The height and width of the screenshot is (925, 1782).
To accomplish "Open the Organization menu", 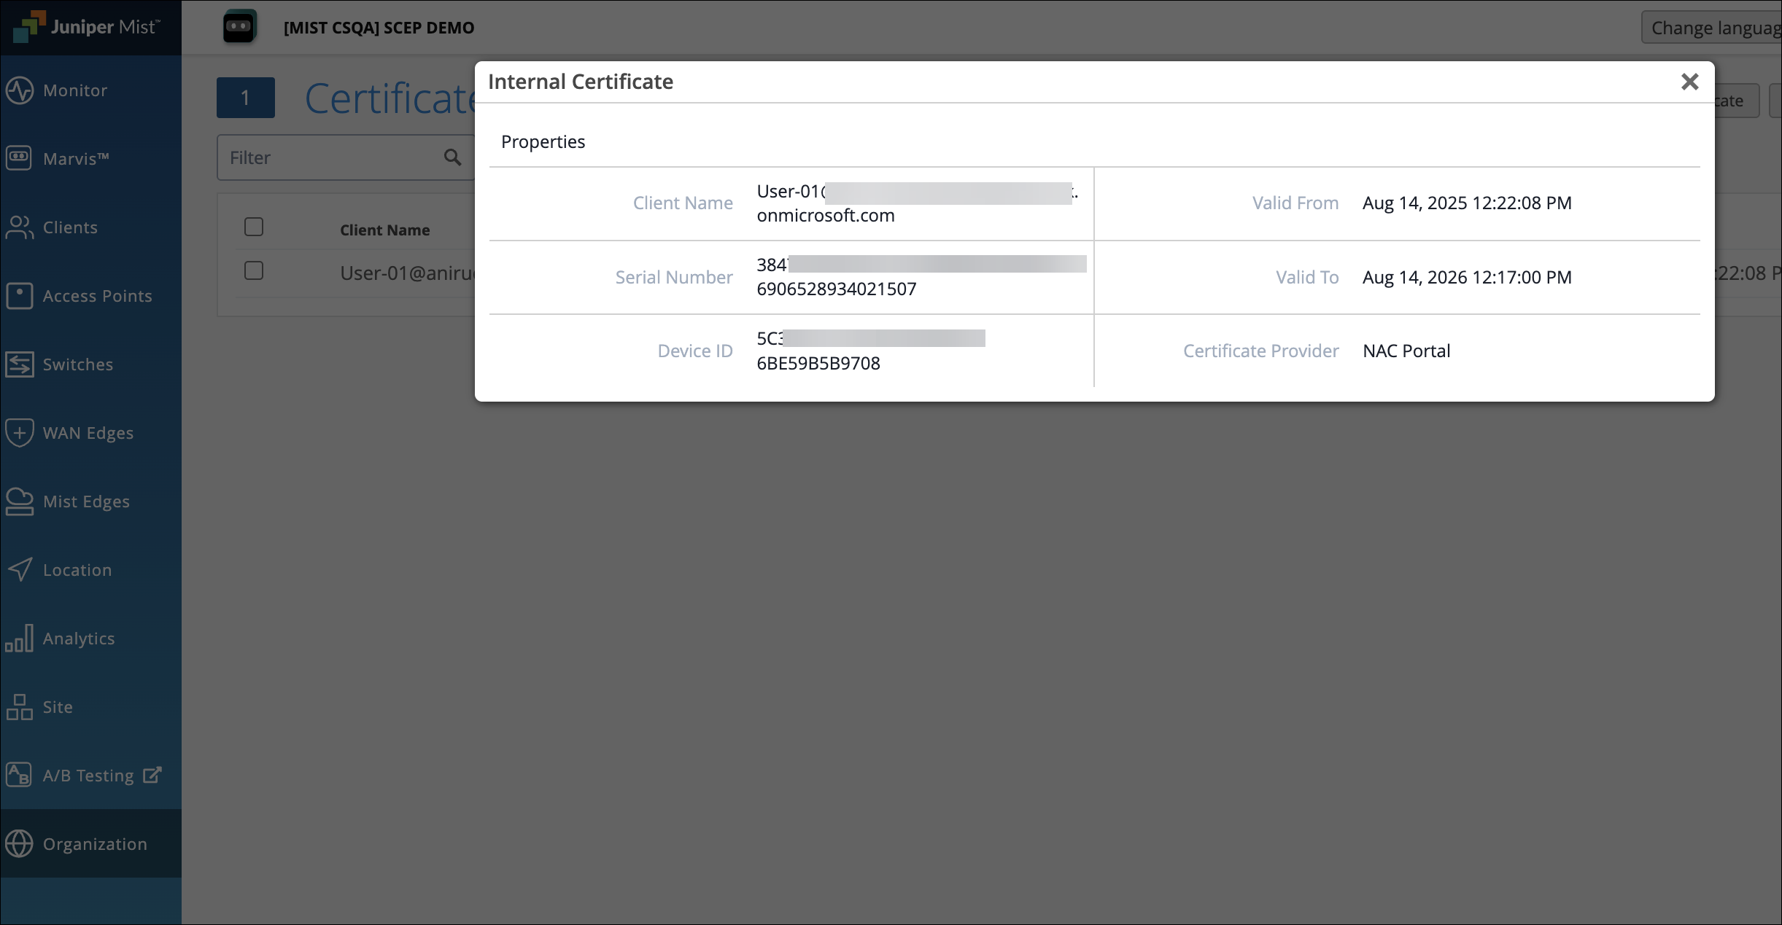I will [x=94, y=844].
